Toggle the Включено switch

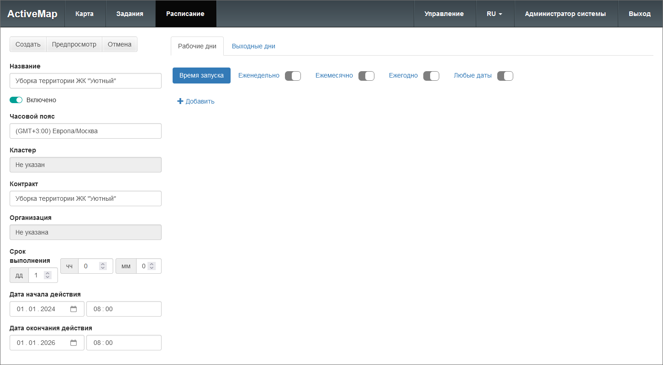point(16,100)
